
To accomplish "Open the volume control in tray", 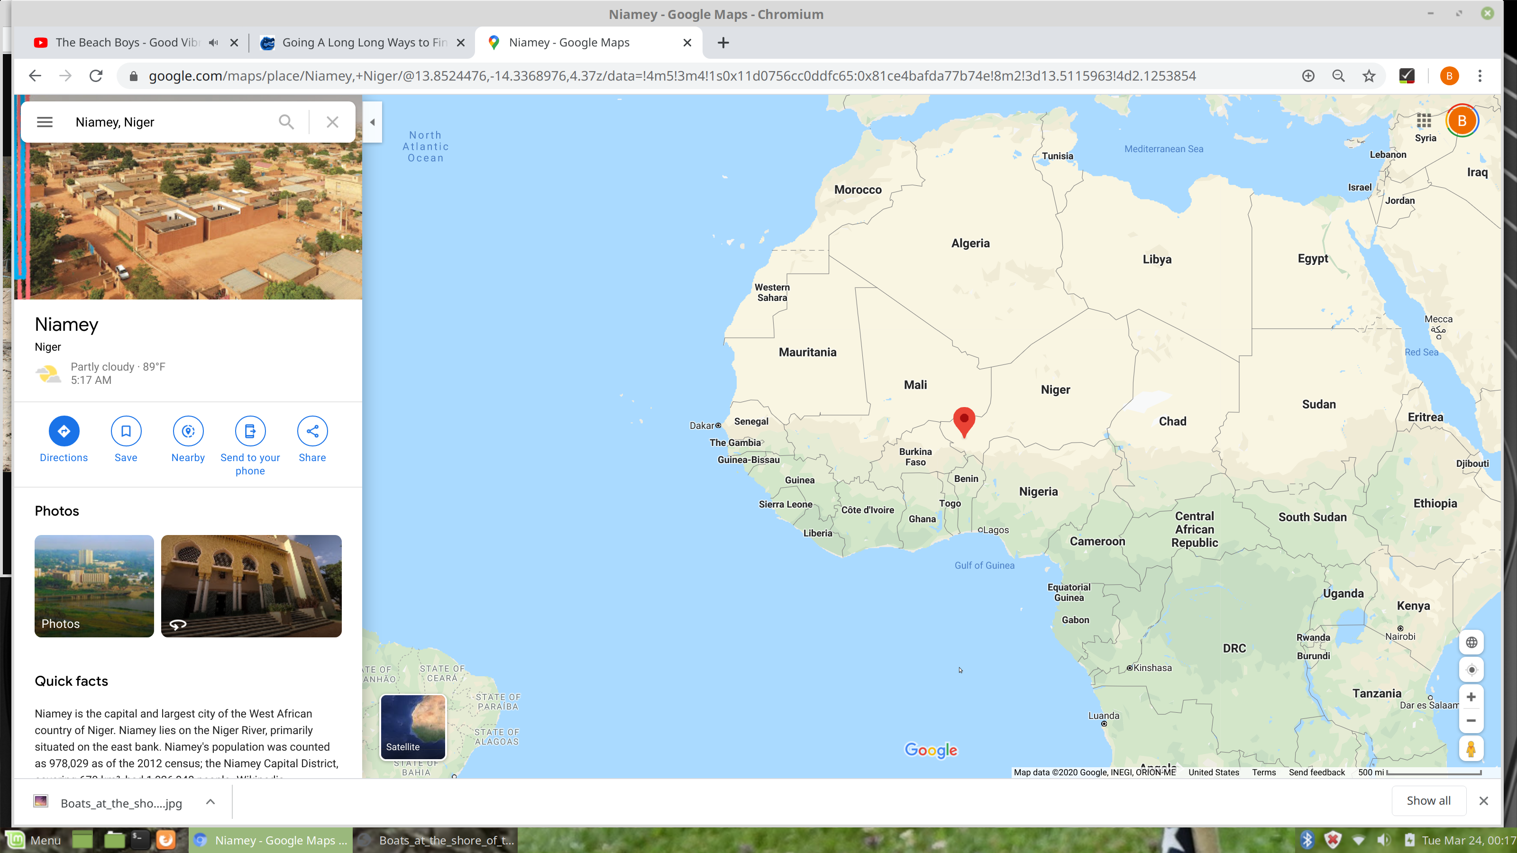I will pos(1384,840).
